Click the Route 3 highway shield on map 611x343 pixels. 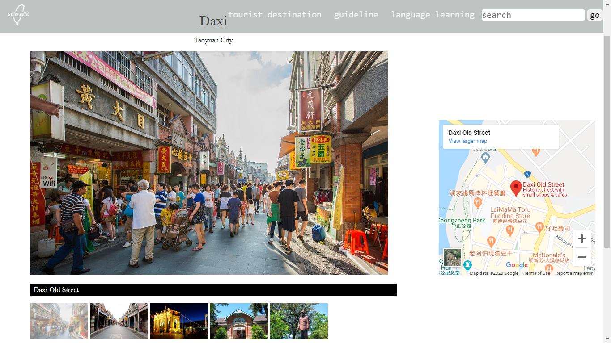coord(528,174)
